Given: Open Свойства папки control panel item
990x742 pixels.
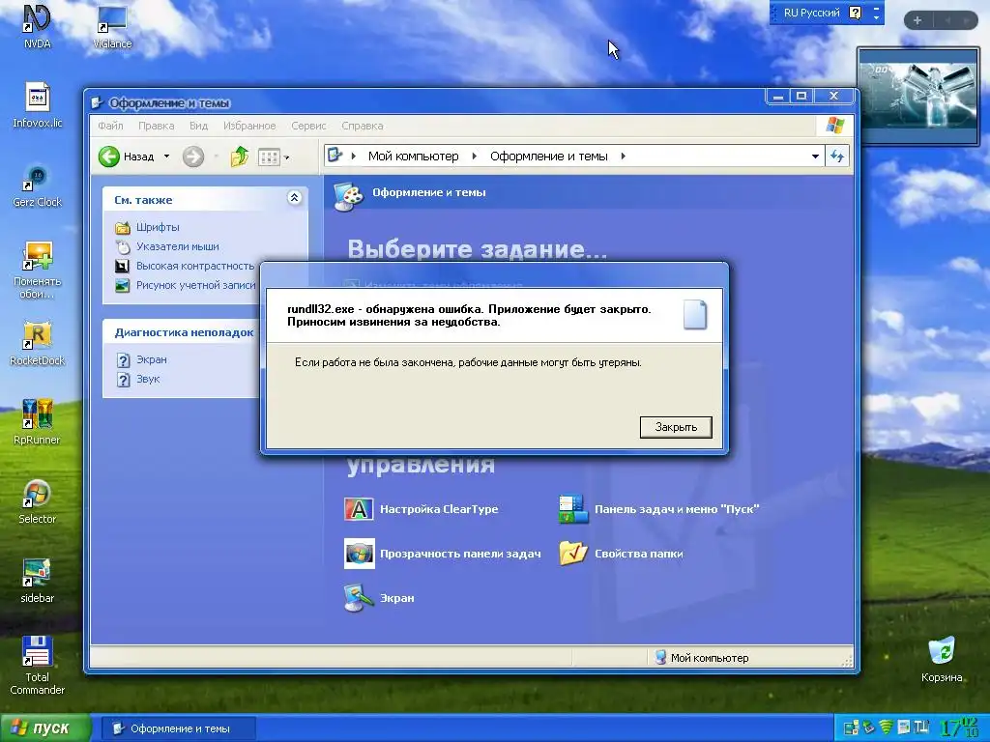Looking at the screenshot, I should click(622, 554).
